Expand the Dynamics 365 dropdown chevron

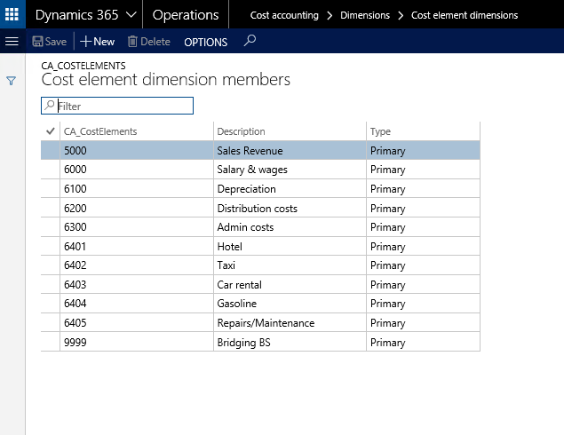click(131, 15)
